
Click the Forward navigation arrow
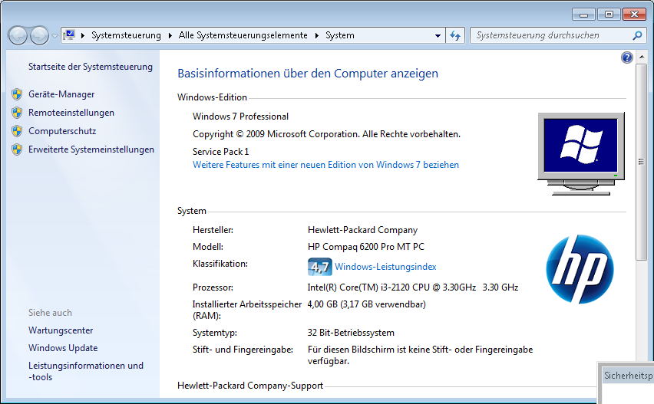click(x=39, y=36)
